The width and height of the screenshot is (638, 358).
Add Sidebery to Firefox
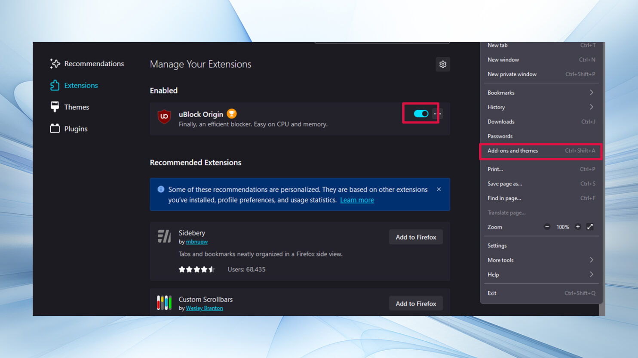point(416,237)
